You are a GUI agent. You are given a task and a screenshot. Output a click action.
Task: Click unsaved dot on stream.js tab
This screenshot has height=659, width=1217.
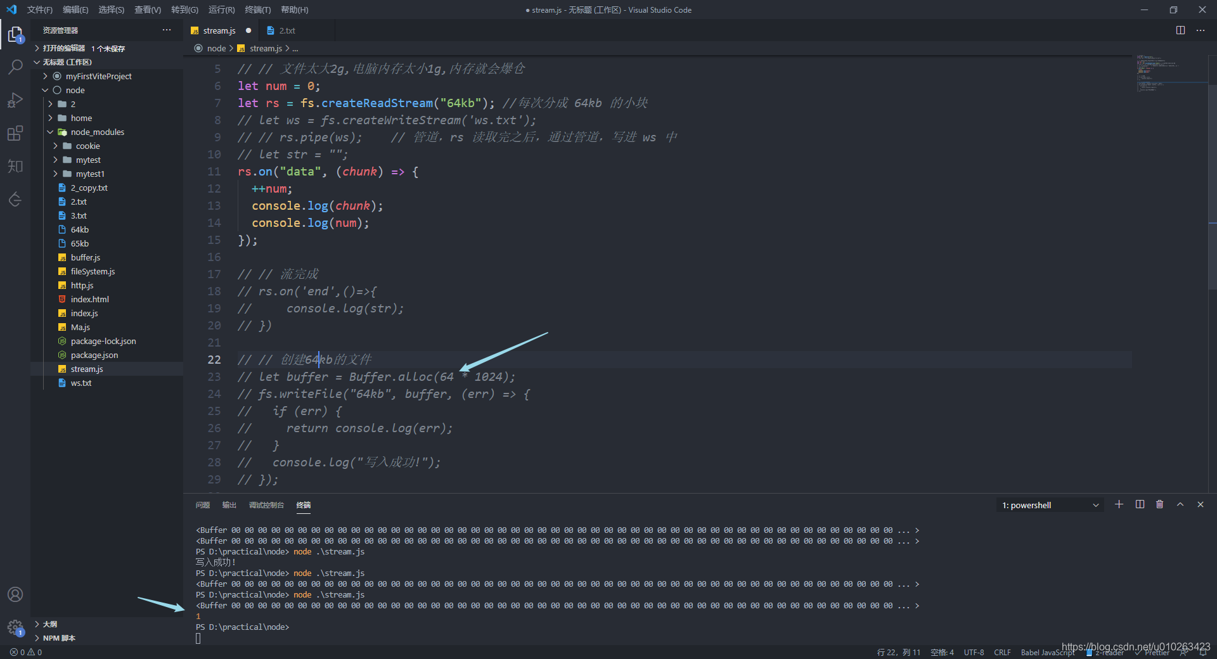pos(248,30)
